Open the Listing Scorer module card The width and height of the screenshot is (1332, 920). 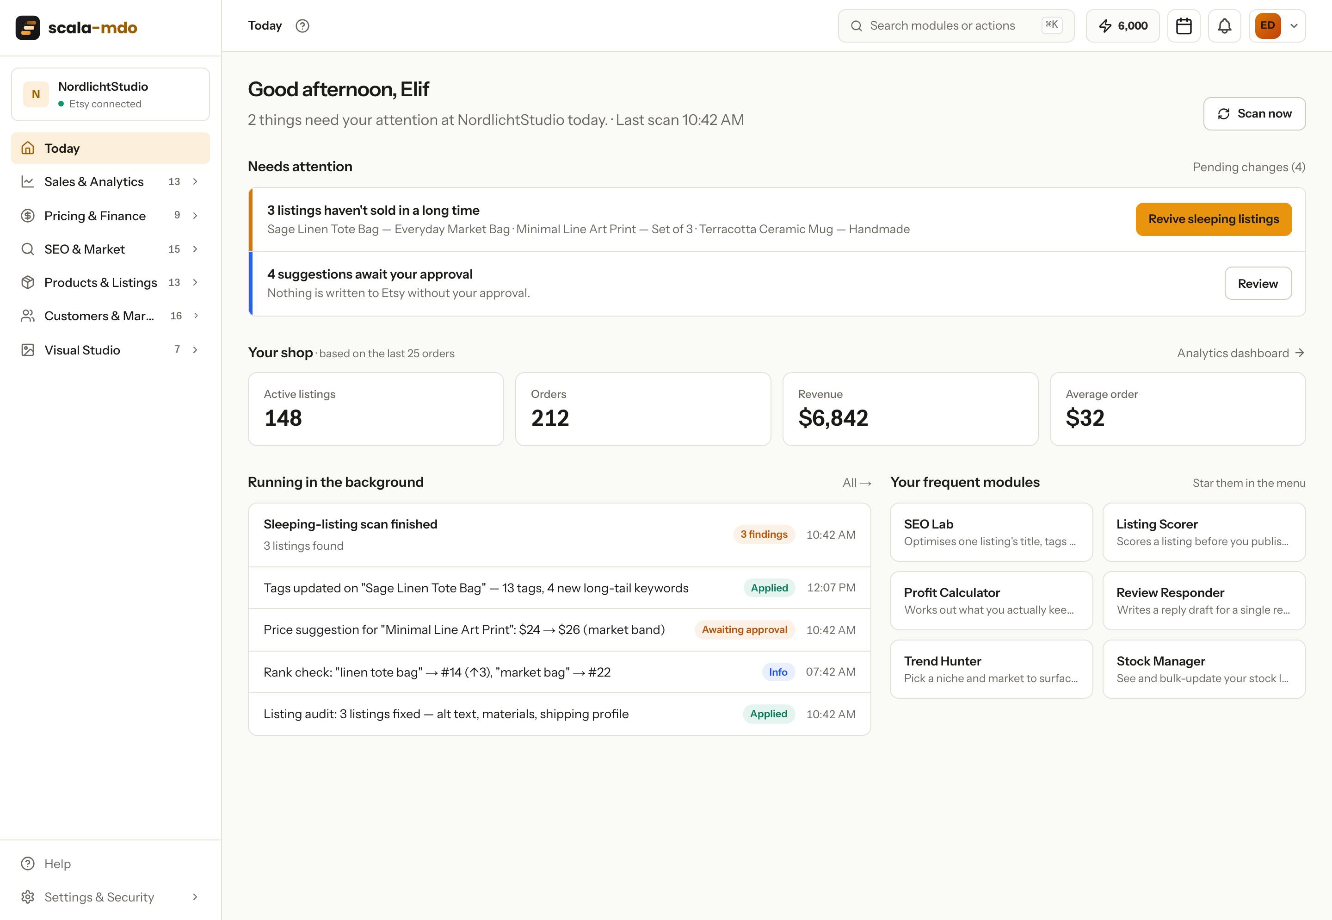coord(1203,532)
